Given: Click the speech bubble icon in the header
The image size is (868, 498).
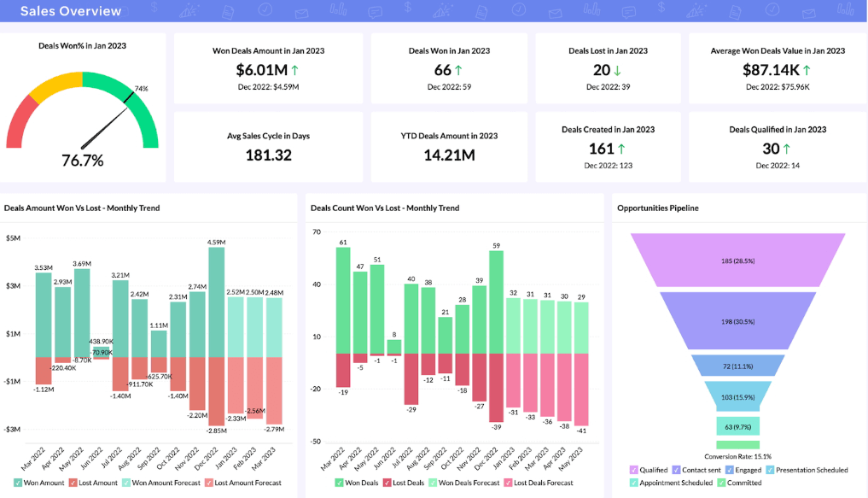Looking at the screenshot, I should click(x=374, y=11).
